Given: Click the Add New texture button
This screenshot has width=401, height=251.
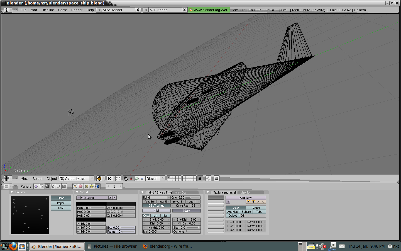Looking at the screenshot, I should point(245,198).
